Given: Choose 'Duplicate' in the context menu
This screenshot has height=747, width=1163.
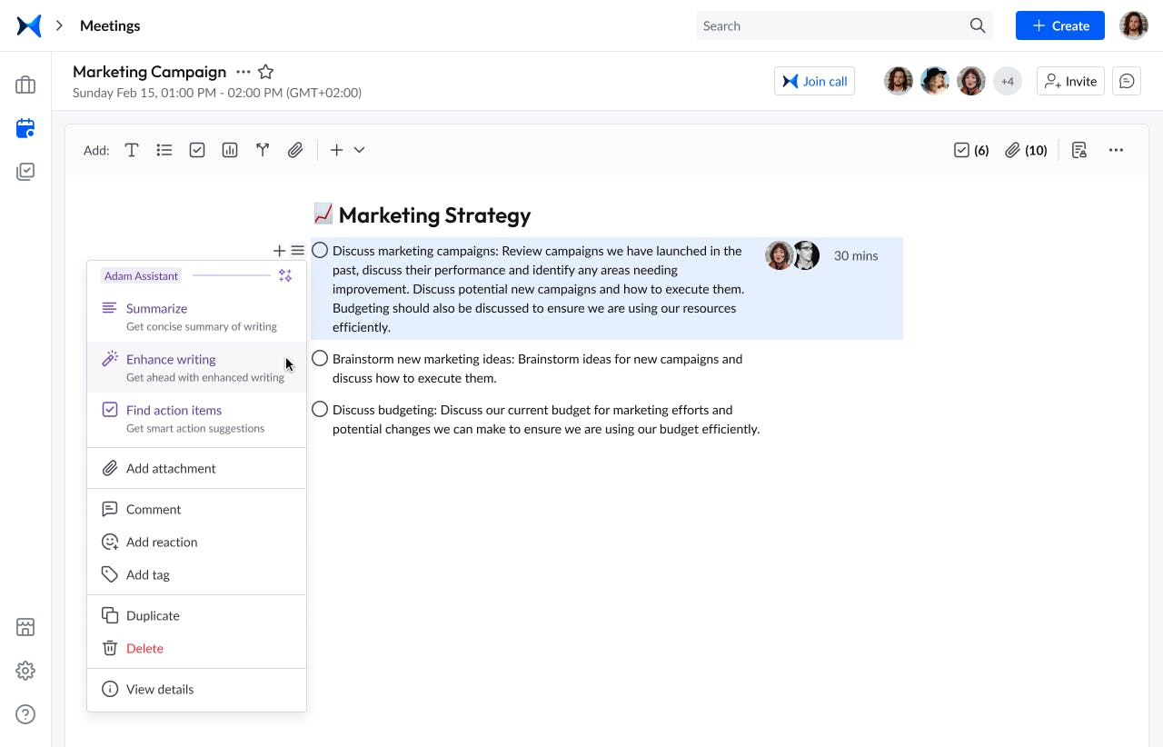Looking at the screenshot, I should (153, 615).
